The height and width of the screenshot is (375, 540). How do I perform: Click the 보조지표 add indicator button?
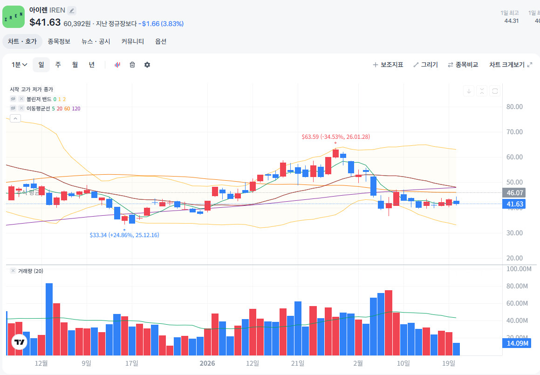click(x=388, y=65)
